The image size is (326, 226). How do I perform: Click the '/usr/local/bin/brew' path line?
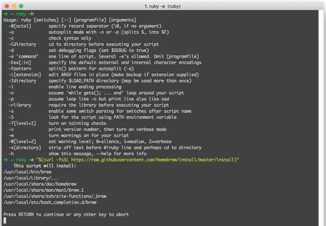[28, 172]
